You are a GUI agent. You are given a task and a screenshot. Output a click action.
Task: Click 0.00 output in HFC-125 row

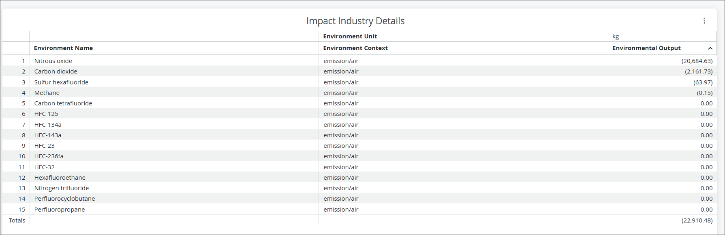click(706, 114)
